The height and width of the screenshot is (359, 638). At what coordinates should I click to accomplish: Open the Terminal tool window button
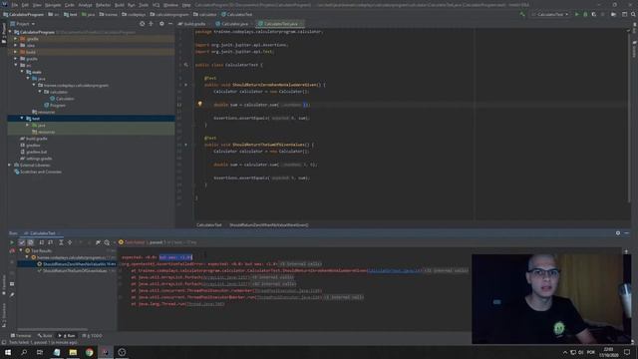21,336
